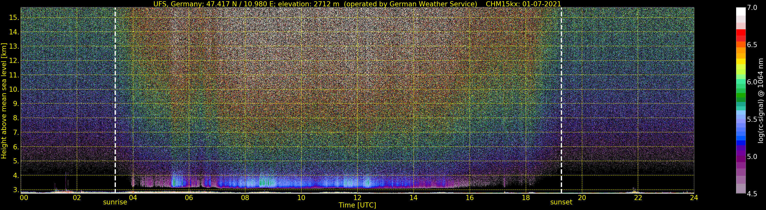Click the 12 tick on time axis
The width and height of the screenshot is (766, 210).
point(357,198)
